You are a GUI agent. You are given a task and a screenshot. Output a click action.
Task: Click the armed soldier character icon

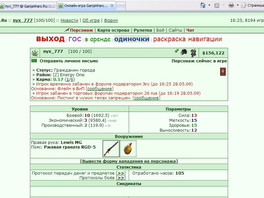click(193, 53)
